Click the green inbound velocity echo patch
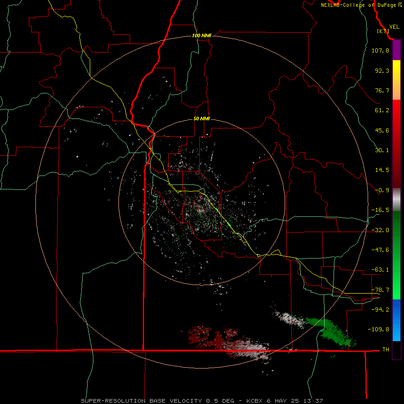 [x=331, y=332]
